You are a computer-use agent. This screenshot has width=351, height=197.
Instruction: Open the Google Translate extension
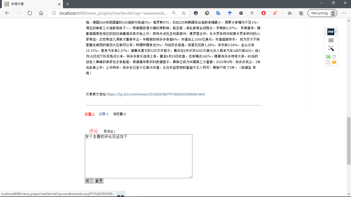218,13
